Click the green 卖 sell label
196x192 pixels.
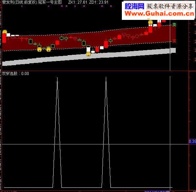pyautogui.click(x=174, y=24)
